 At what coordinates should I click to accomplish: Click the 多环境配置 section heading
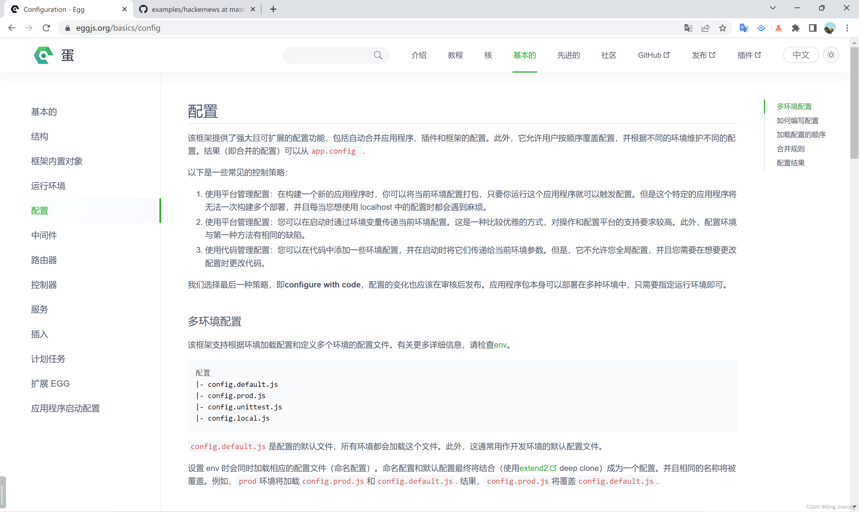click(x=214, y=321)
